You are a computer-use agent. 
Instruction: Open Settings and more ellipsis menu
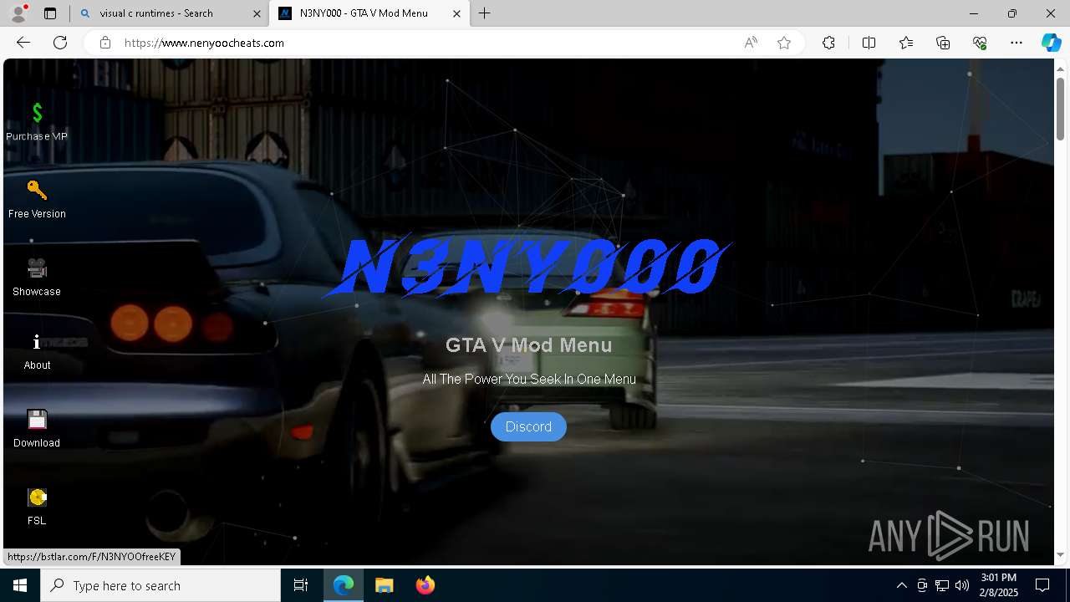(1016, 43)
